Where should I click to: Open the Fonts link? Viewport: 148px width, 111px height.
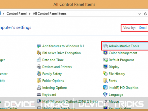pyautogui.click(x=113, y=81)
